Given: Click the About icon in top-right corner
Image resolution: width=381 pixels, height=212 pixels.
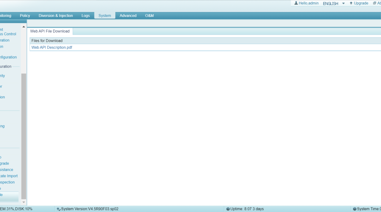Looking at the screenshot, I should click(x=375, y=3).
